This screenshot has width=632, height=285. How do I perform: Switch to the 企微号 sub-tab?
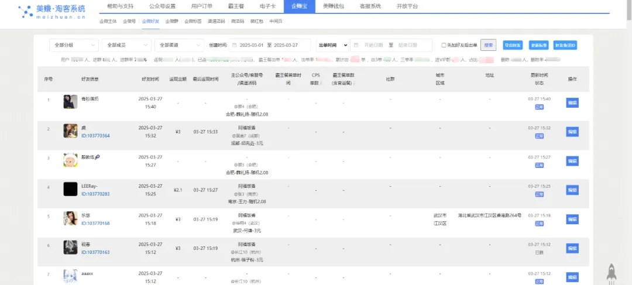coord(129,22)
